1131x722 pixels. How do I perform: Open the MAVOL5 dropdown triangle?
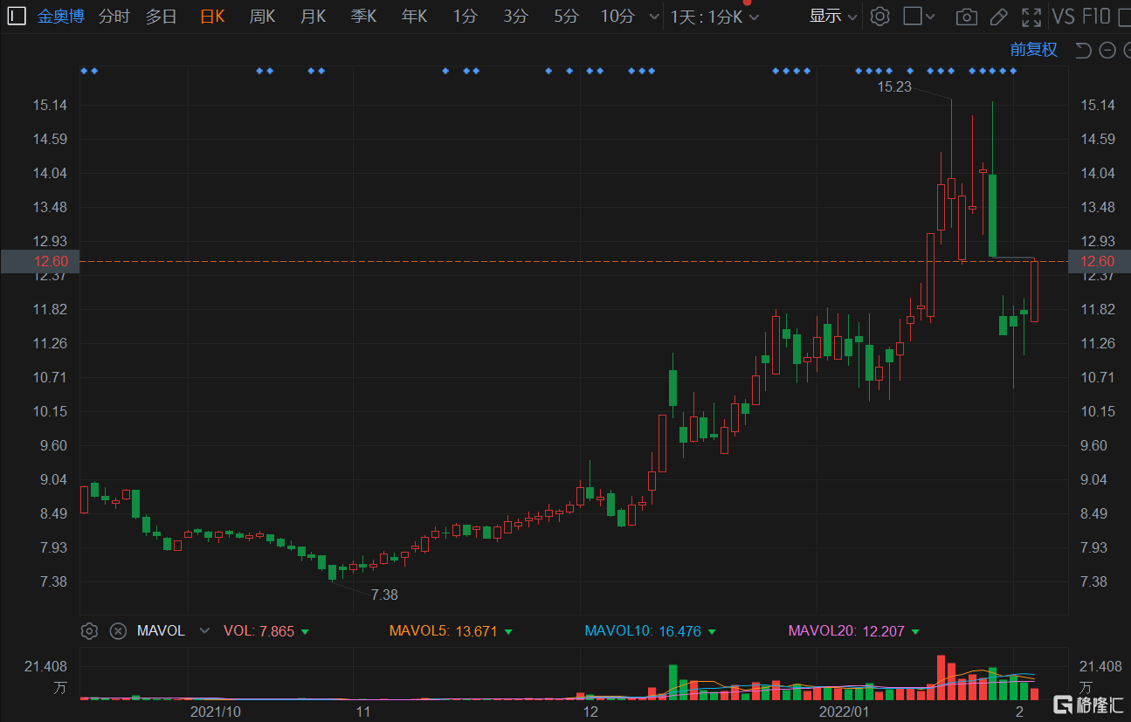click(x=508, y=631)
